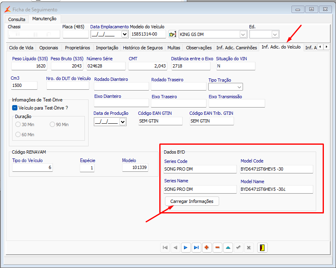Open vehicle model lookup hand icon
Image resolution: width=336 pixels, height=268 pixels.
[x=173, y=34]
